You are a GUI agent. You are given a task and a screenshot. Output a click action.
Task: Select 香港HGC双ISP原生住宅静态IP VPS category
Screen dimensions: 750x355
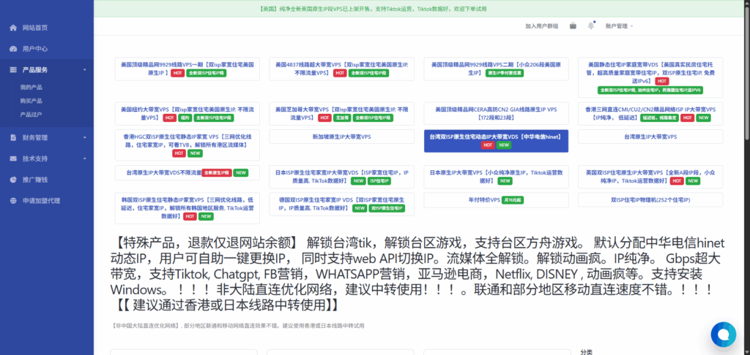click(x=187, y=145)
